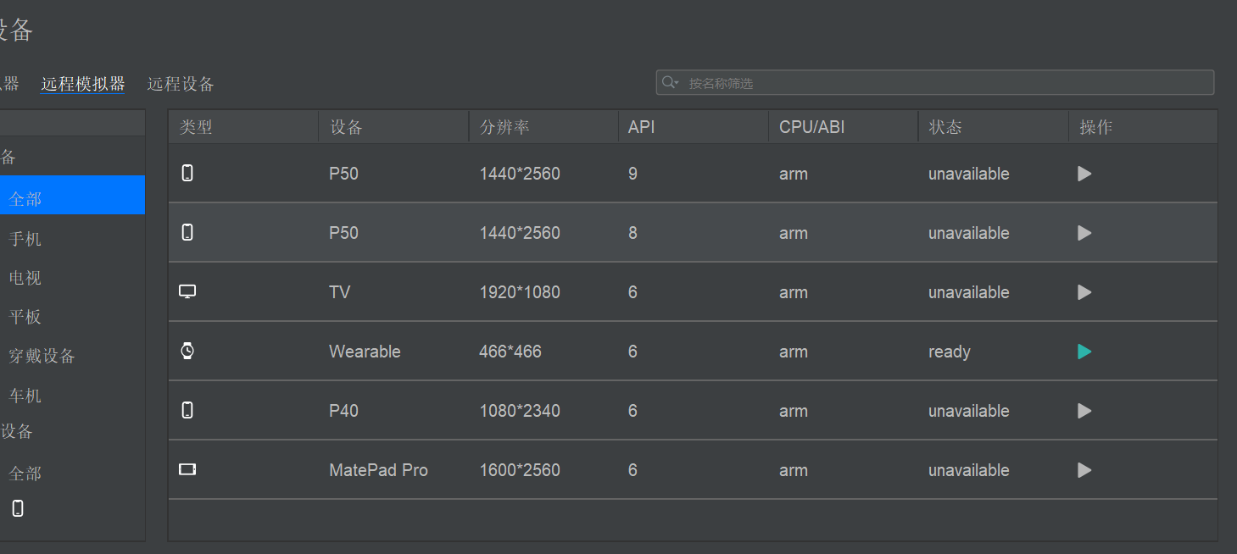The width and height of the screenshot is (1237, 554).
Task: Click the watch icon in Wearable row
Action: (x=187, y=351)
